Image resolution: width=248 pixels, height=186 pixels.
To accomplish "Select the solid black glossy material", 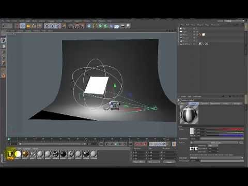I will point(63,154).
